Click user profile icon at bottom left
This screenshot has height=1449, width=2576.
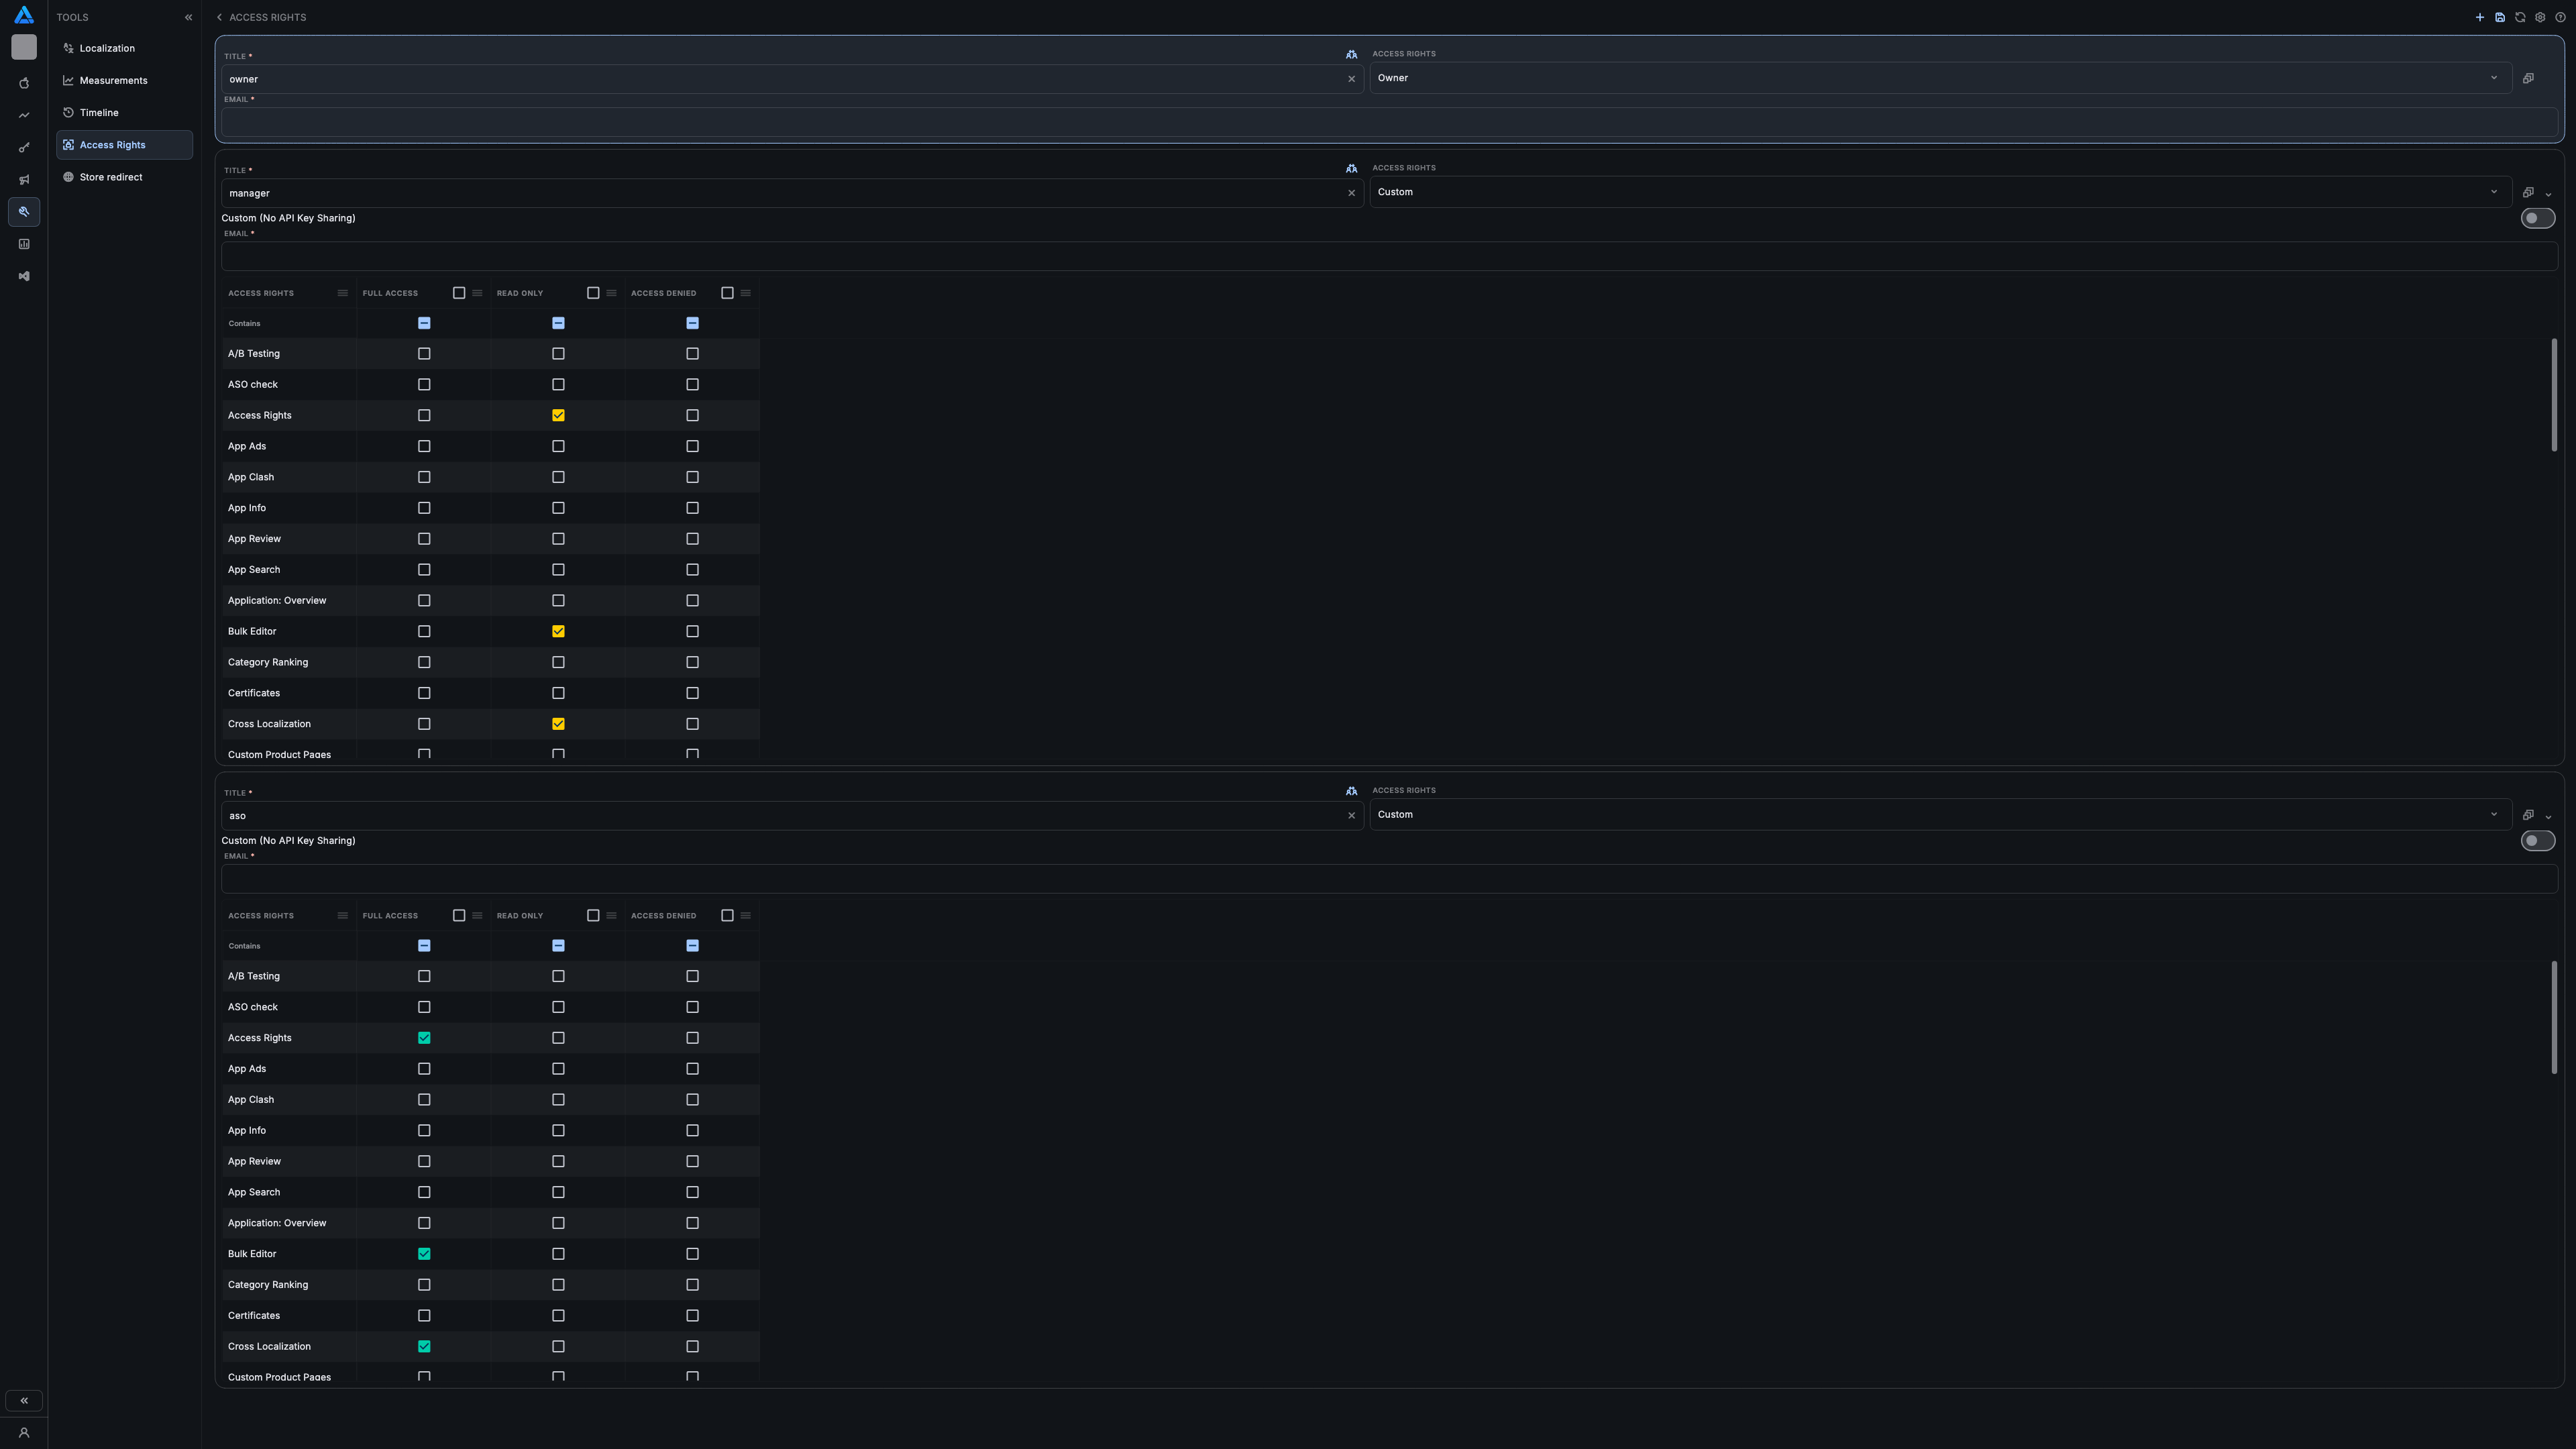tap(24, 1432)
